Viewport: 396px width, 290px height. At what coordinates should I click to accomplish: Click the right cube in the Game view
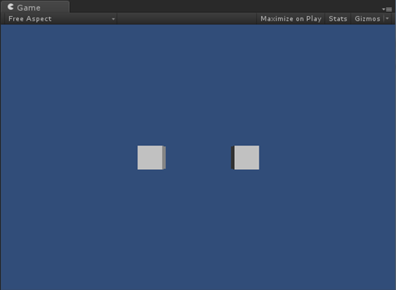coord(245,158)
